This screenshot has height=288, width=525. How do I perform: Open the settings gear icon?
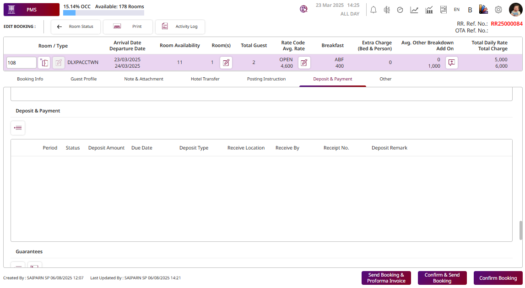click(498, 10)
